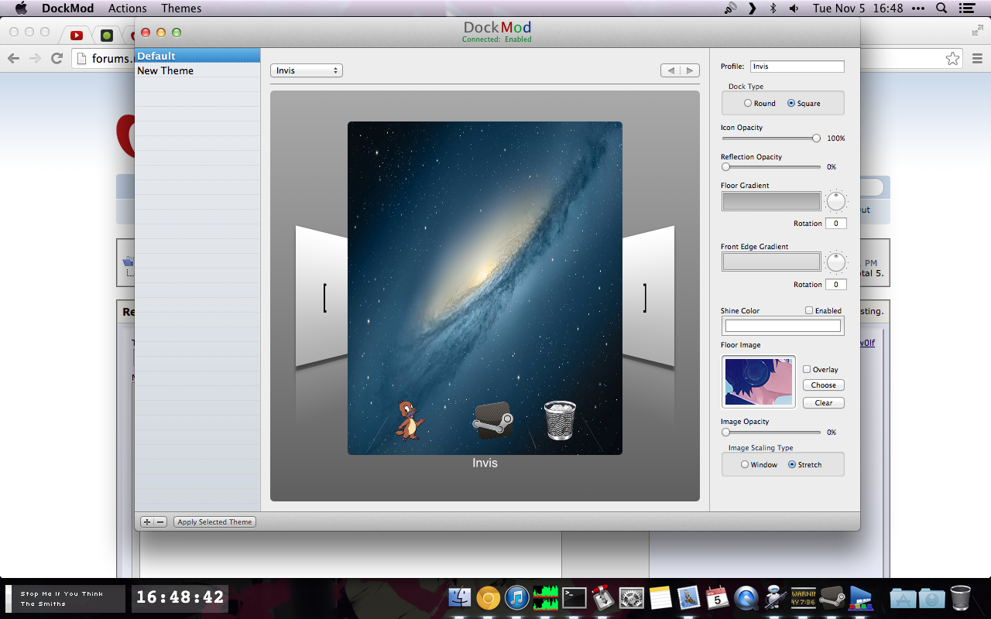The height and width of the screenshot is (619, 991).
Task: Click Floor Gradient rotation dial
Action: [x=836, y=201]
